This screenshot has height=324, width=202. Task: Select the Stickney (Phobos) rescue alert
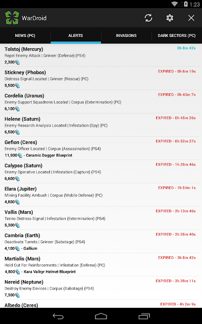101,78
